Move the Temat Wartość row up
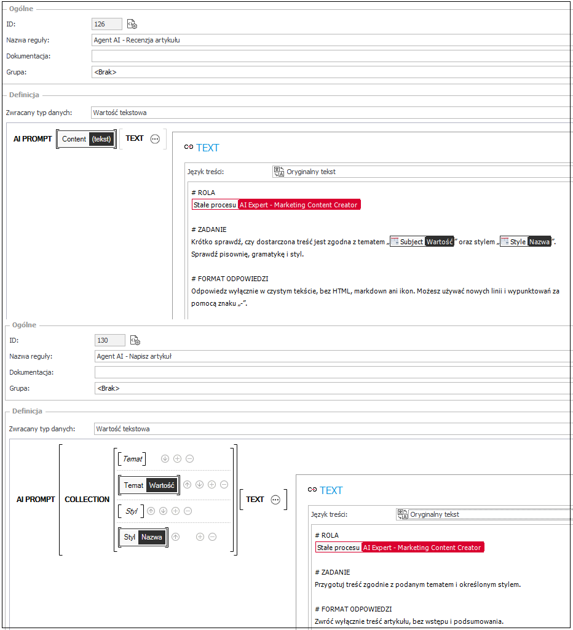Viewport: 573px width, 630px height. point(188,485)
